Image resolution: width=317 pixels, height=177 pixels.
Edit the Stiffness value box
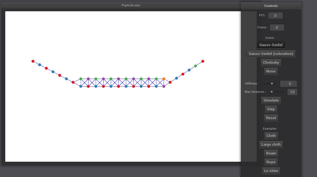tap(288, 83)
